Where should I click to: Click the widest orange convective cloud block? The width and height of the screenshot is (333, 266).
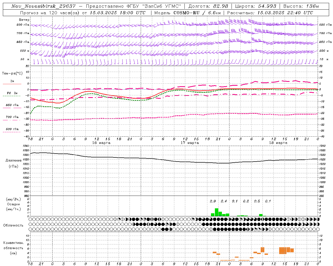[283, 251]
